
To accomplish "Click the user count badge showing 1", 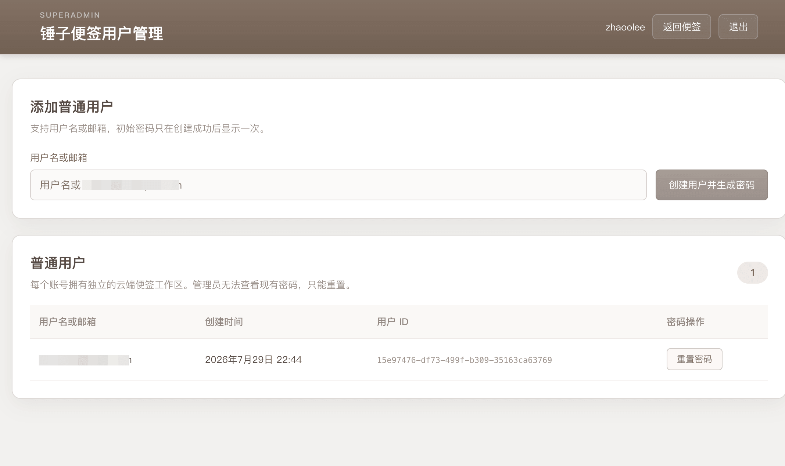I will click(752, 273).
